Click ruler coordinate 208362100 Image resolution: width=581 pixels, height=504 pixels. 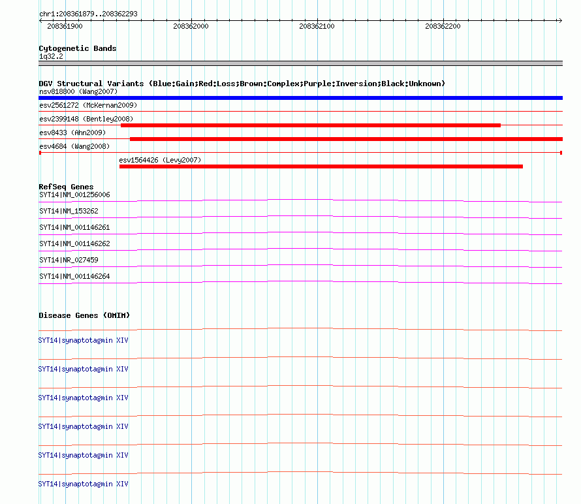[x=317, y=26]
